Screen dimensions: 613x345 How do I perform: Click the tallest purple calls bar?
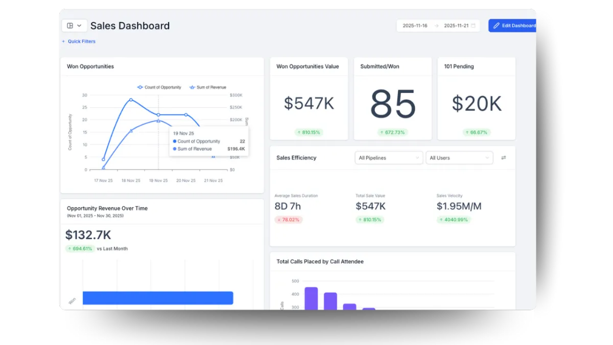311,298
